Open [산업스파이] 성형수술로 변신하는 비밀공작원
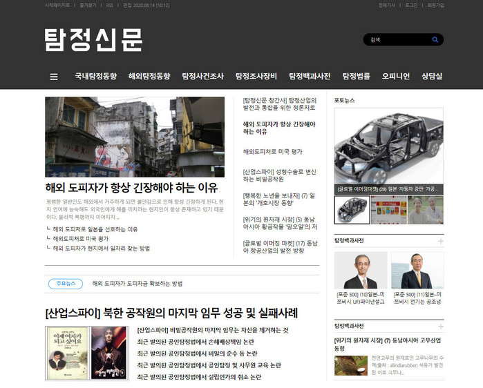The height and width of the screenshot is (388, 483). point(279,175)
